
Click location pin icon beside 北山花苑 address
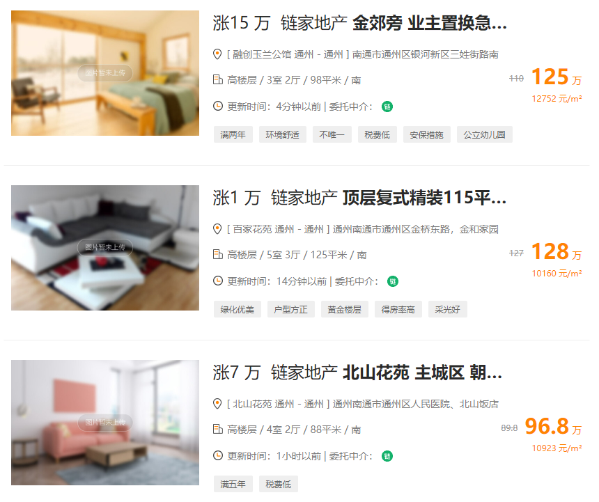pyautogui.click(x=217, y=404)
